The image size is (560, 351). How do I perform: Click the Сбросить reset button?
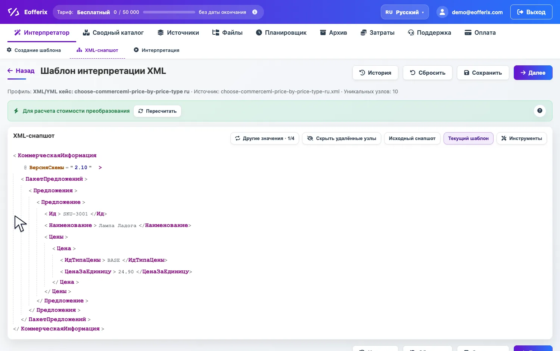tap(427, 73)
